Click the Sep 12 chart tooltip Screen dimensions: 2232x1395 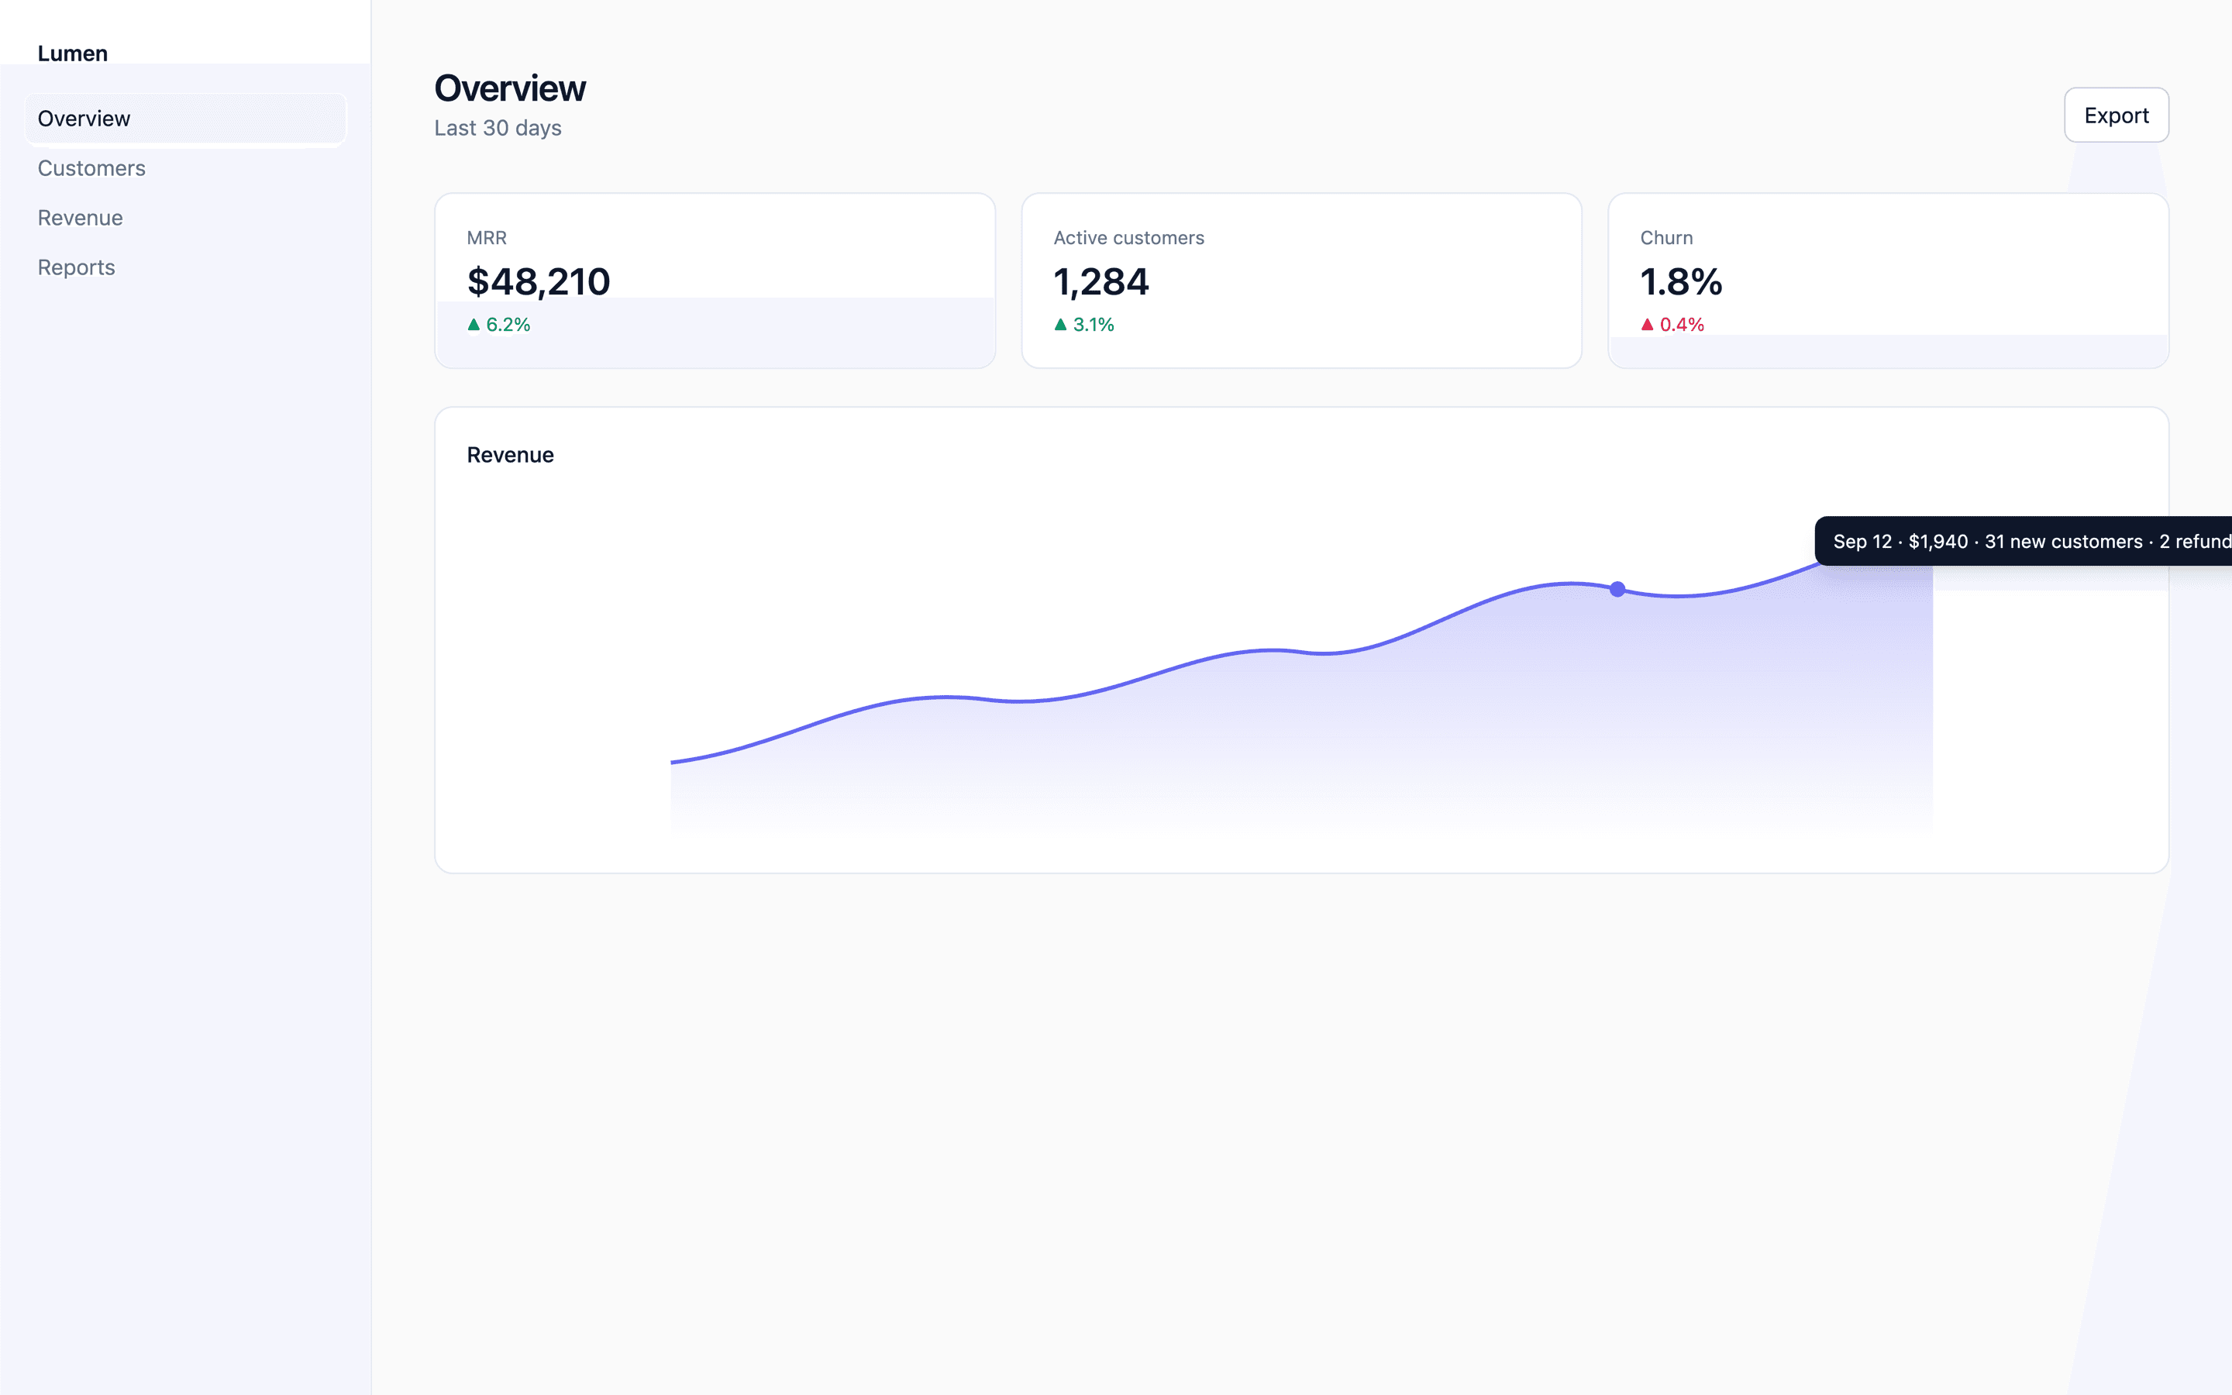point(2024,542)
